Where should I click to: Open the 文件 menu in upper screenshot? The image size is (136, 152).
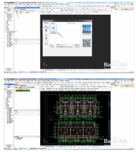coord(6,4)
